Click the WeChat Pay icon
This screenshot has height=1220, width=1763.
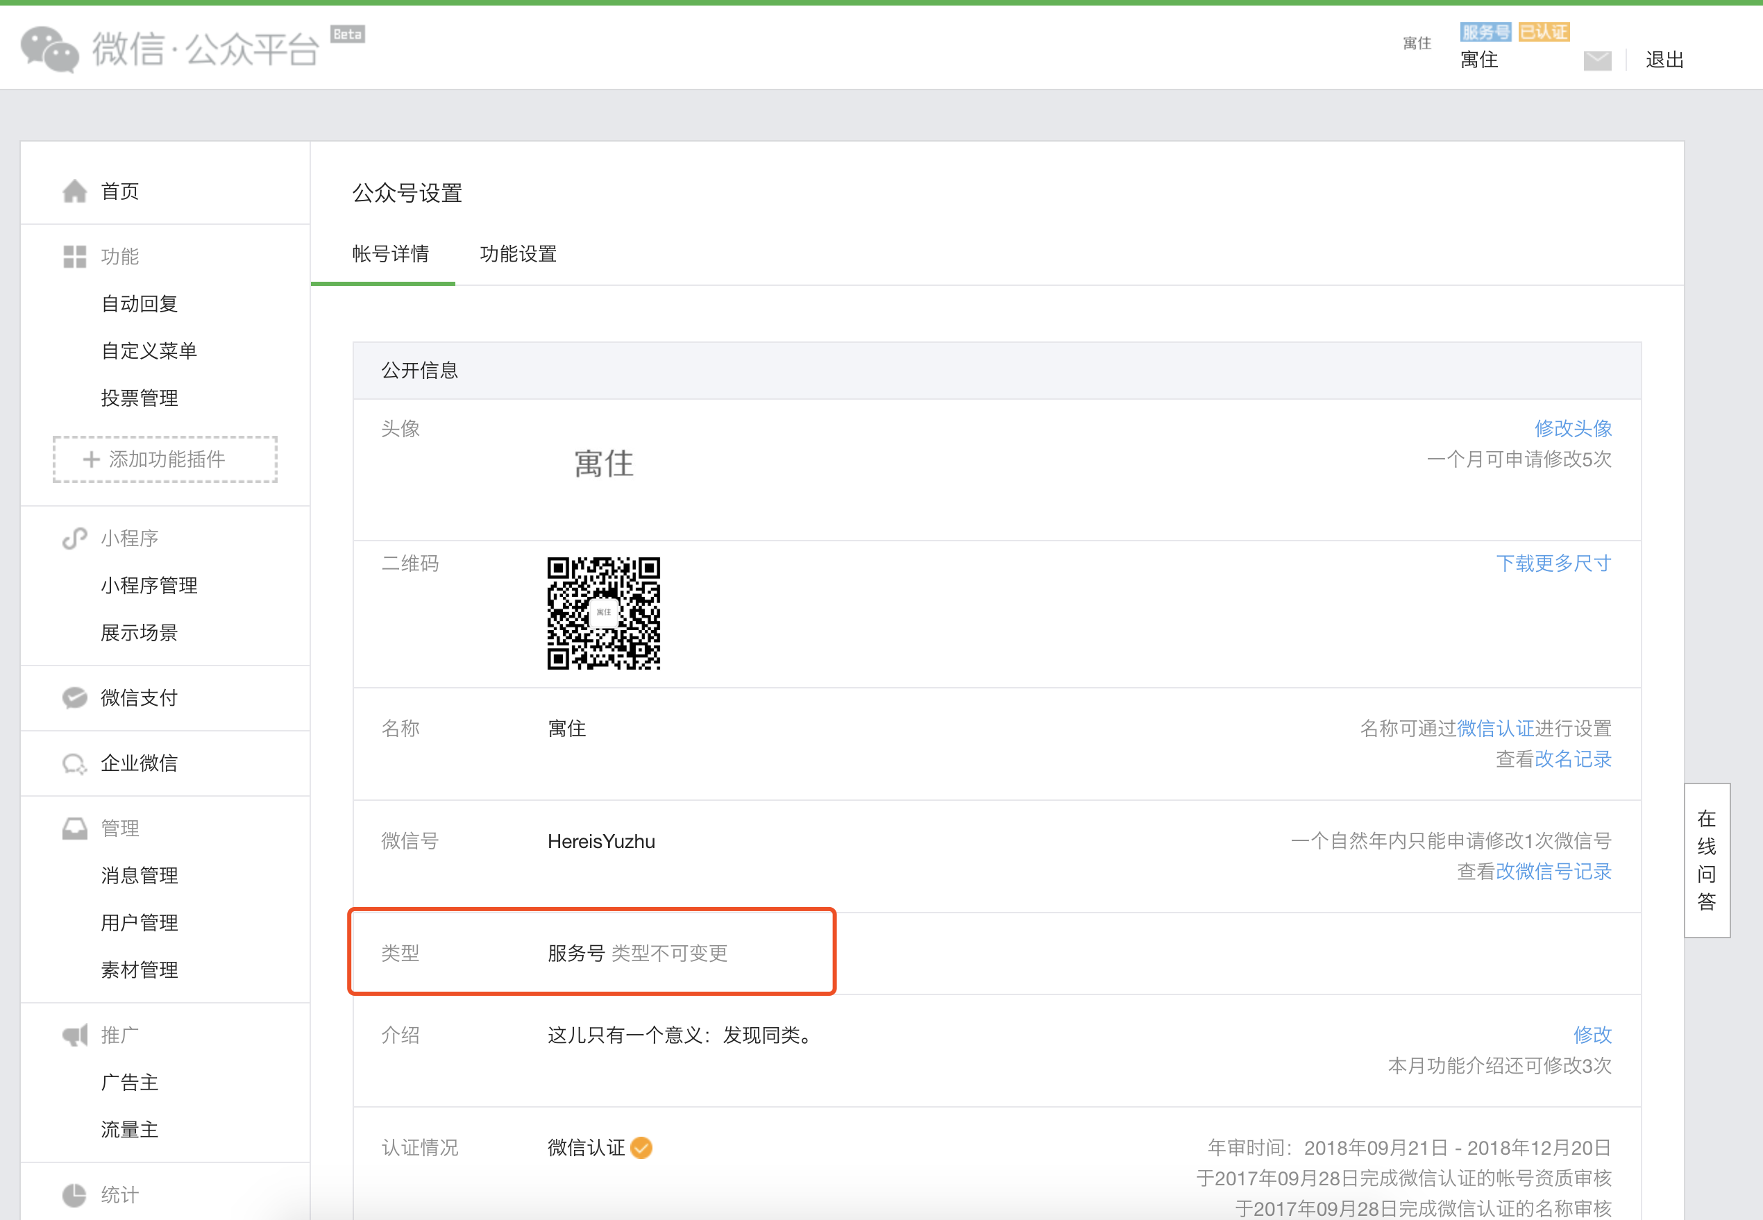click(x=74, y=698)
